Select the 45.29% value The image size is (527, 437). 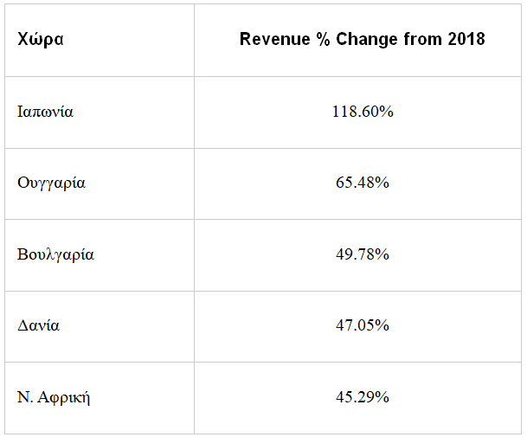tap(363, 397)
